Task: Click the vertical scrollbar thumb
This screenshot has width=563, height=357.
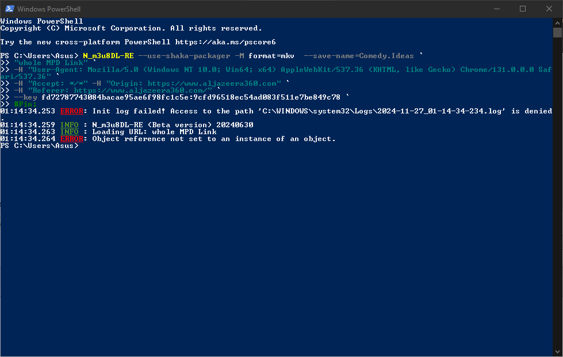Action: click(557, 32)
